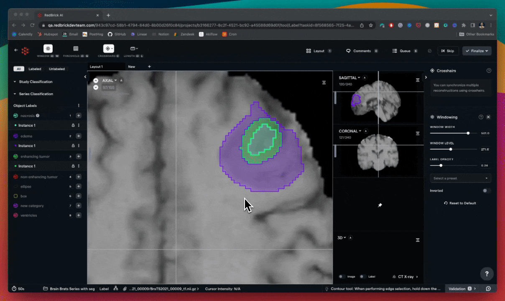The height and width of the screenshot is (301, 505).
Task: Open options for necrosis Instance 1
Action: pyautogui.click(x=79, y=125)
